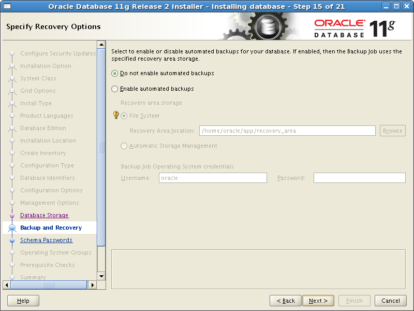Click System Class step
Viewport: 414px width, 311px height.
[x=38, y=78]
